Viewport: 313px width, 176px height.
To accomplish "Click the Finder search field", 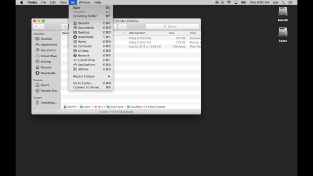I will point(172,26).
